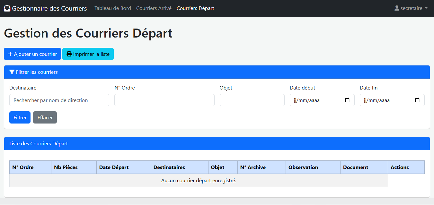The width and height of the screenshot is (434, 205).
Task: Open the Date fin calendar picker icon
Action: pos(417,100)
